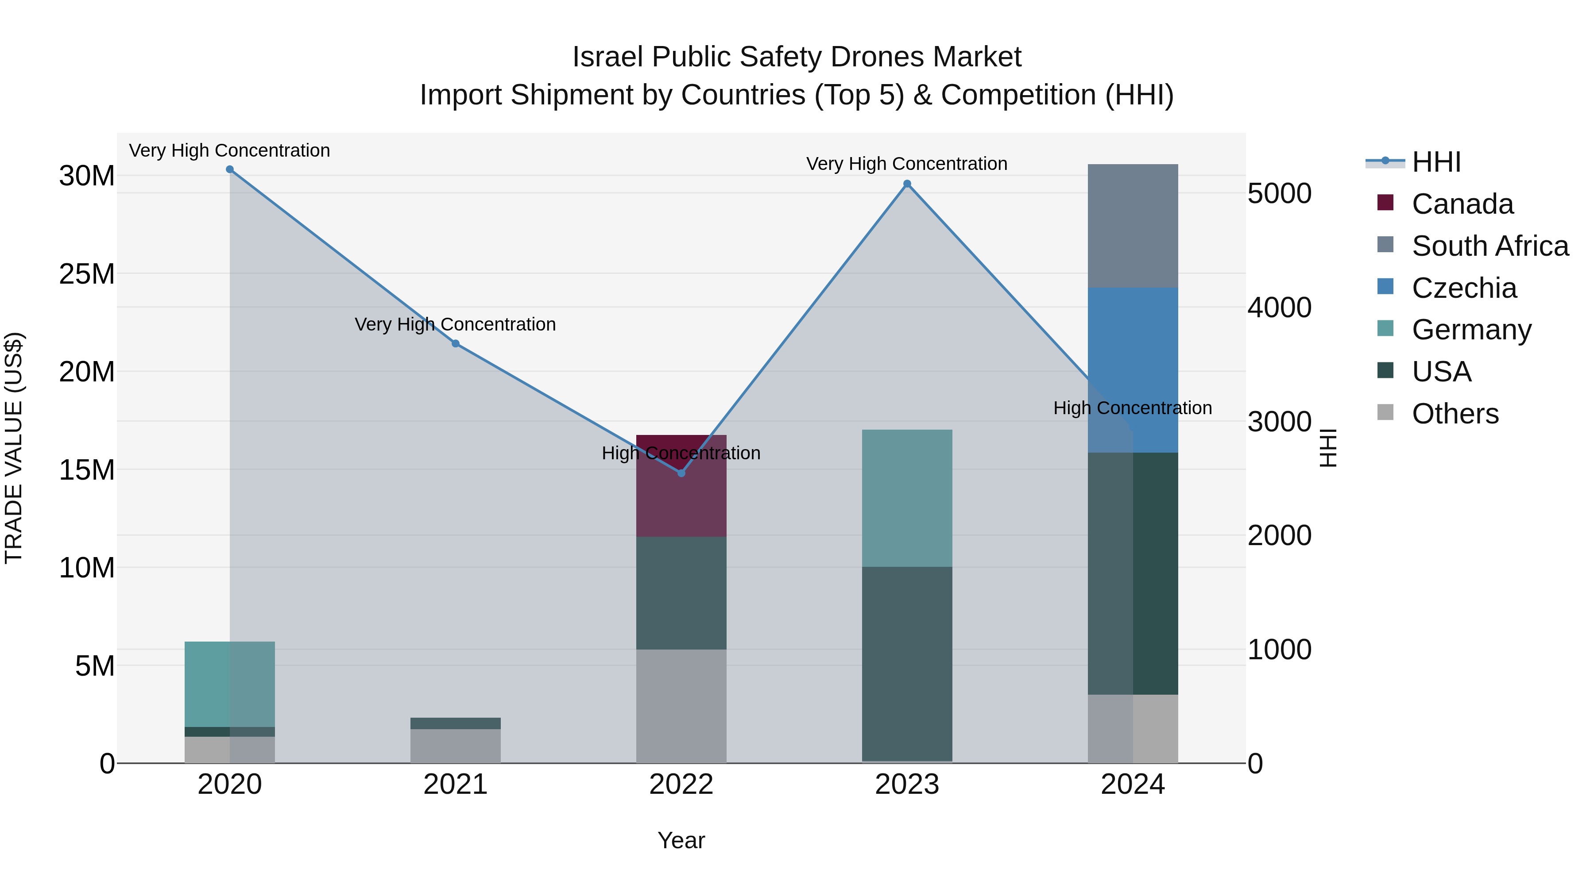Screen dimensions: 1594x896
Task: Click the Czechia legend color swatch
Action: click(x=1385, y=287)
